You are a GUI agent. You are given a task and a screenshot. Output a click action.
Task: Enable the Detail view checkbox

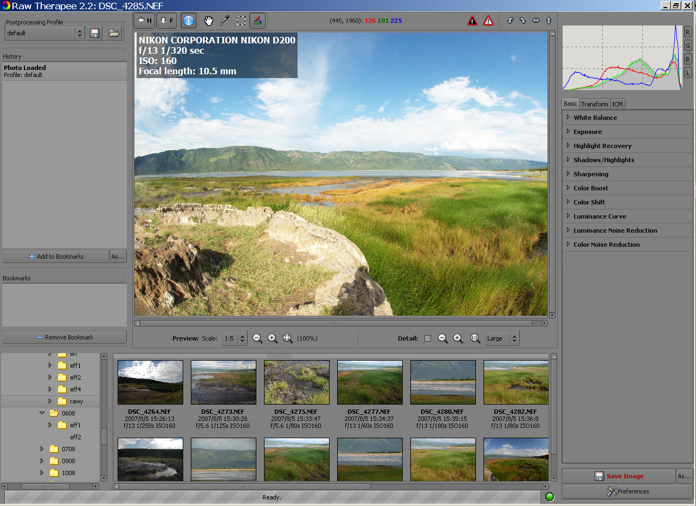428,338
